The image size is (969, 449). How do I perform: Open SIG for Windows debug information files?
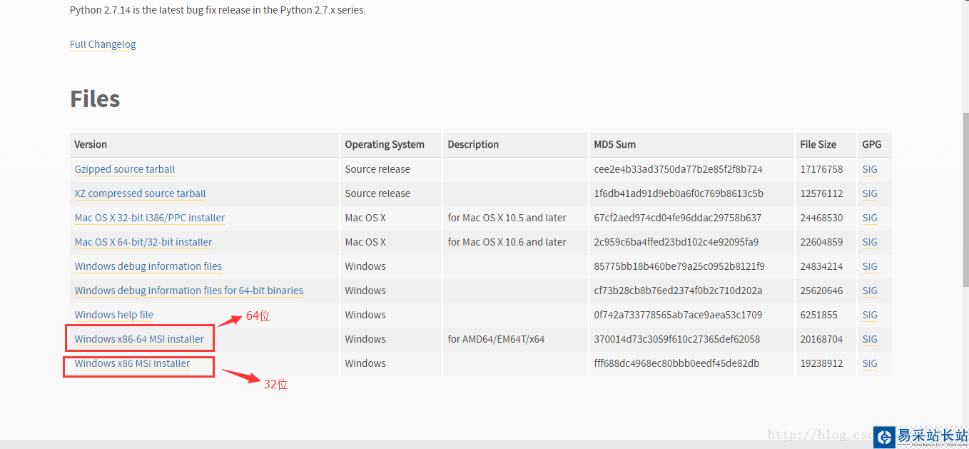tap(870, 266)
